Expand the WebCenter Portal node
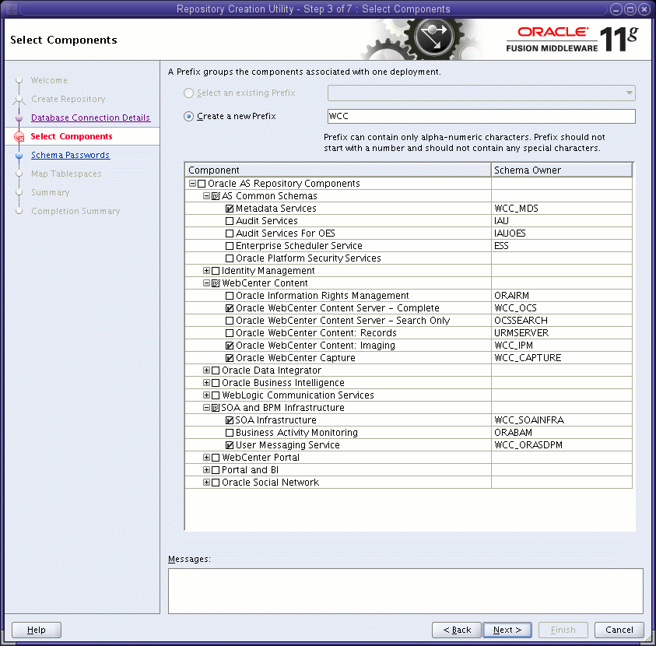The image size is (656, 646). click(x=206, y=458)
